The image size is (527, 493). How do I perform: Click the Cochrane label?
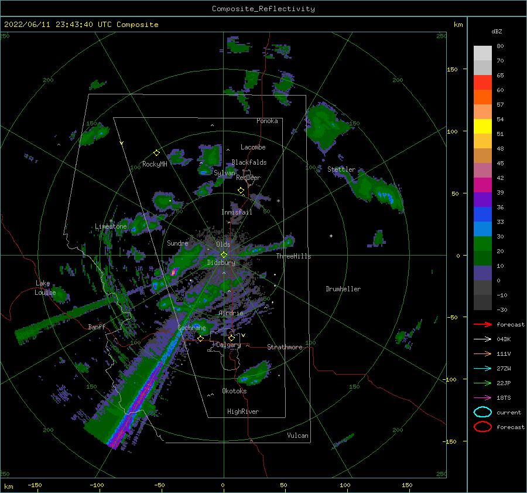point(191,328)
